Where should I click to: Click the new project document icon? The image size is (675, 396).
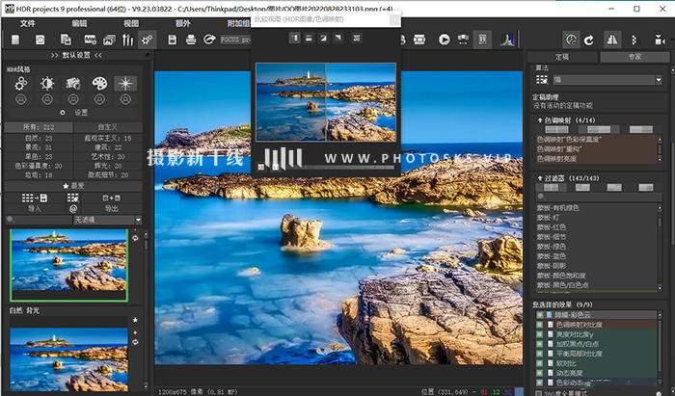[15, 40]
